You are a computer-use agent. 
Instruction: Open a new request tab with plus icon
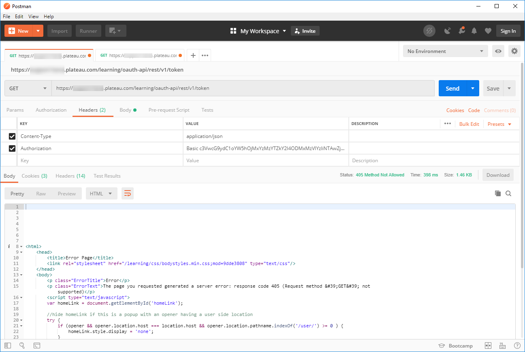(193, 55)
